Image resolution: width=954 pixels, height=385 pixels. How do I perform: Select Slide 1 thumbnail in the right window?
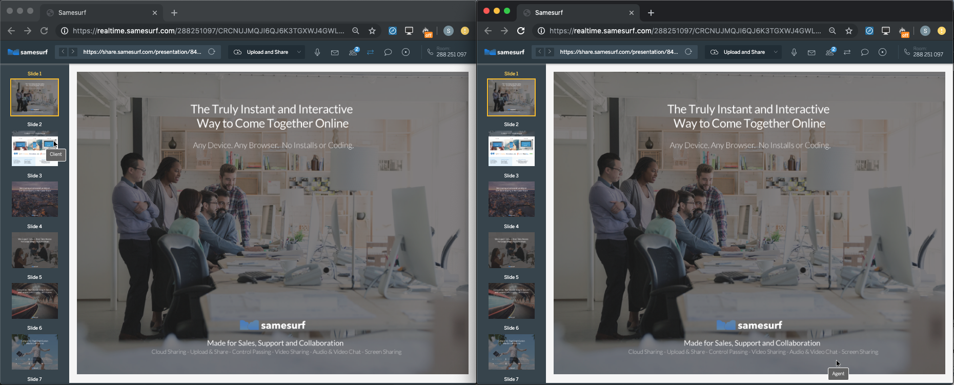click(512, 97)
